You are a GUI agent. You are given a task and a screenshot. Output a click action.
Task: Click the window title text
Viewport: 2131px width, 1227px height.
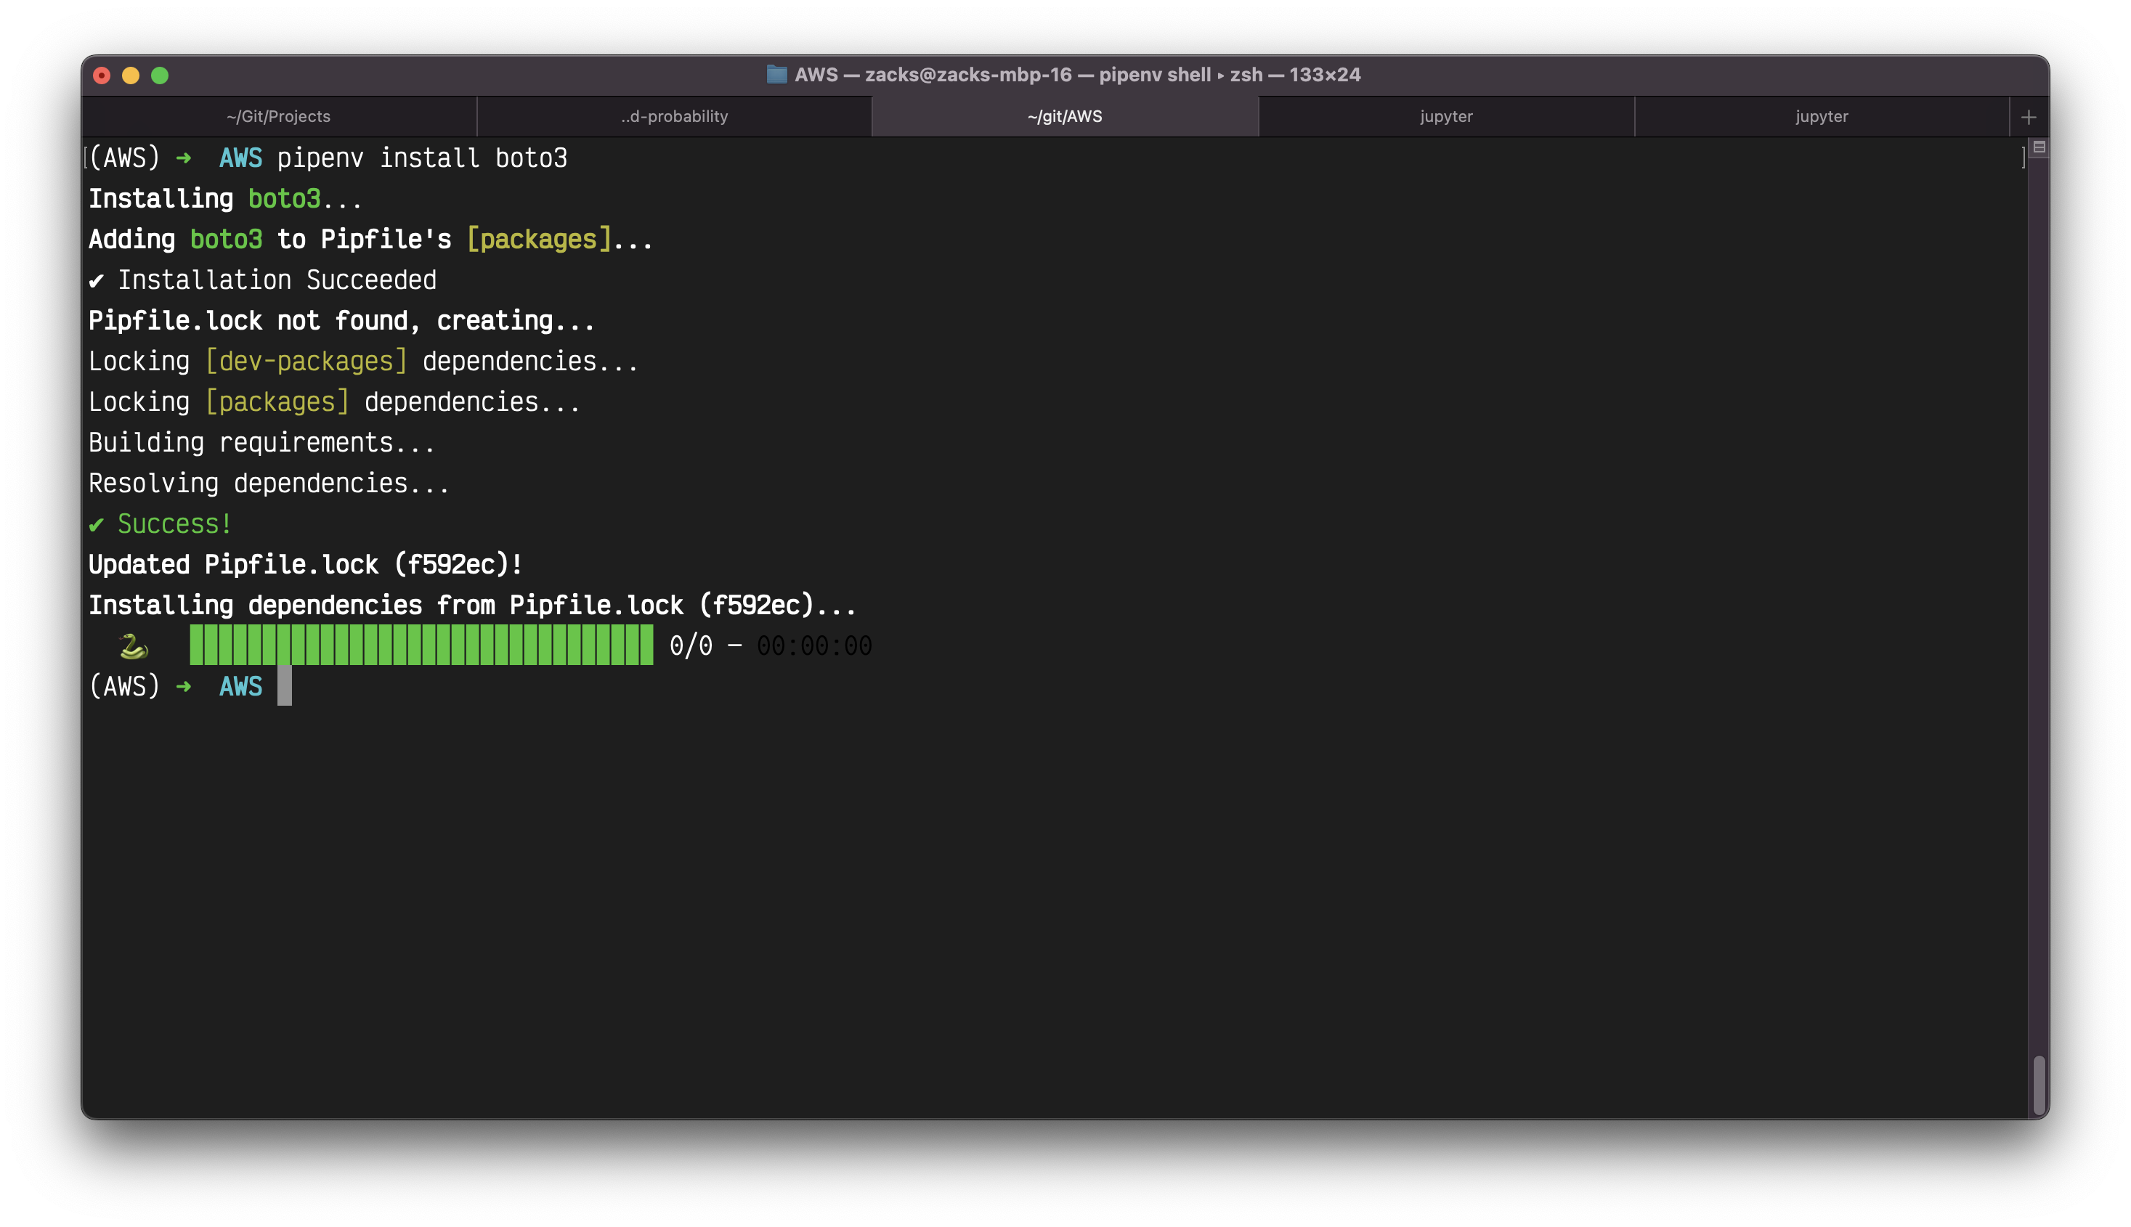coord(1076,74)
